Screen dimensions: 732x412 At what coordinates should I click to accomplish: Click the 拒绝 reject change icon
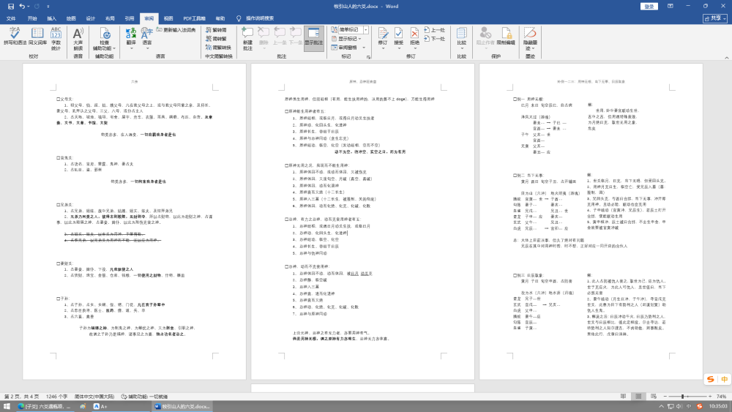(414, 34)
